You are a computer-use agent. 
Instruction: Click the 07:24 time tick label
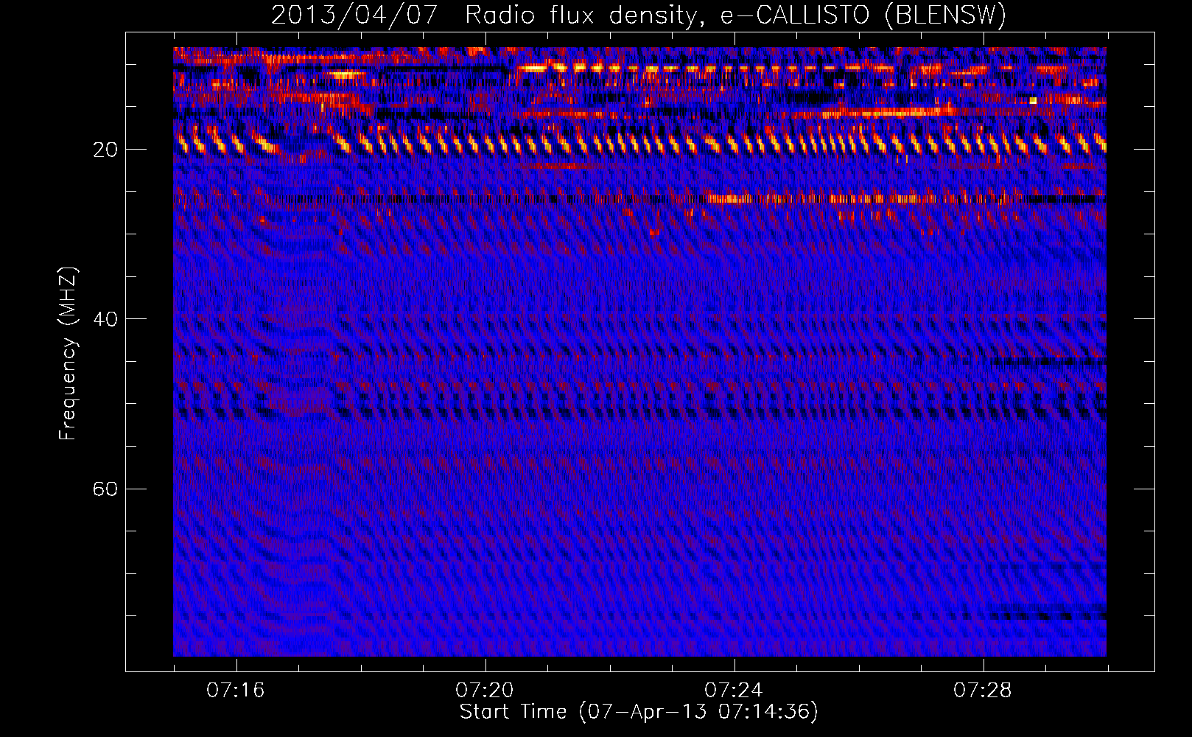734,690
